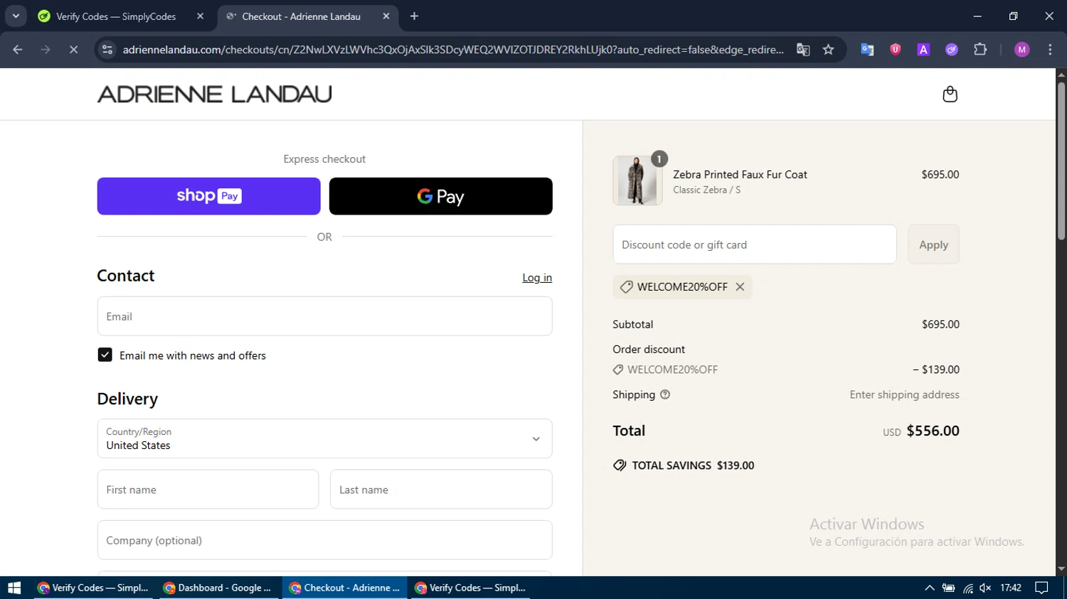Bookmark this page with the star icon
1067x599 pixels.
coord(828,50)
